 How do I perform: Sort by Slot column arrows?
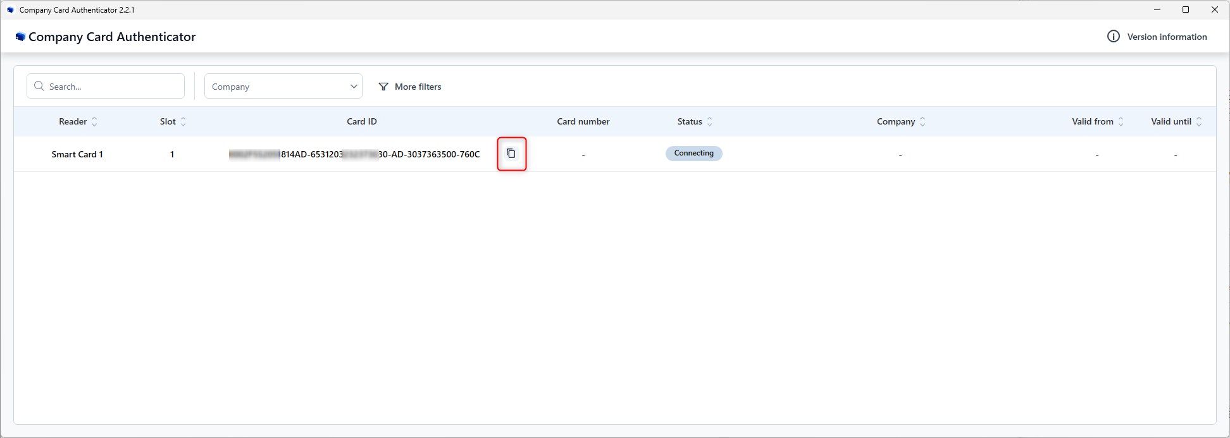(183, 121)
